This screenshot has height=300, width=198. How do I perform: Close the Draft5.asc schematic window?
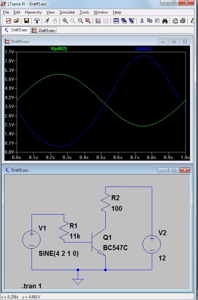point(185,170)
